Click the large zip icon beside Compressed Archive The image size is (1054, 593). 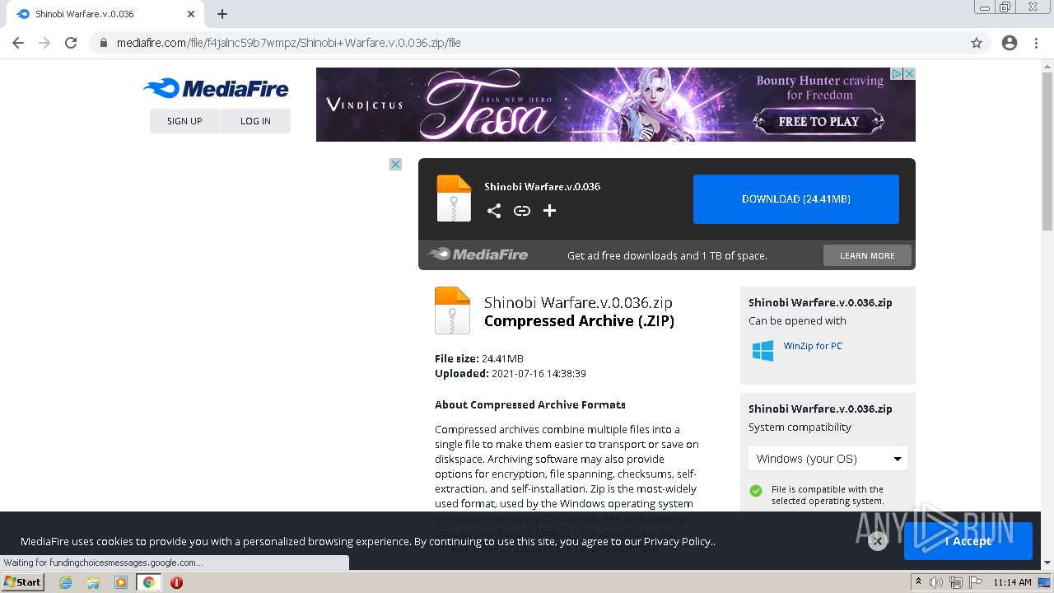[x=452, y=311]
